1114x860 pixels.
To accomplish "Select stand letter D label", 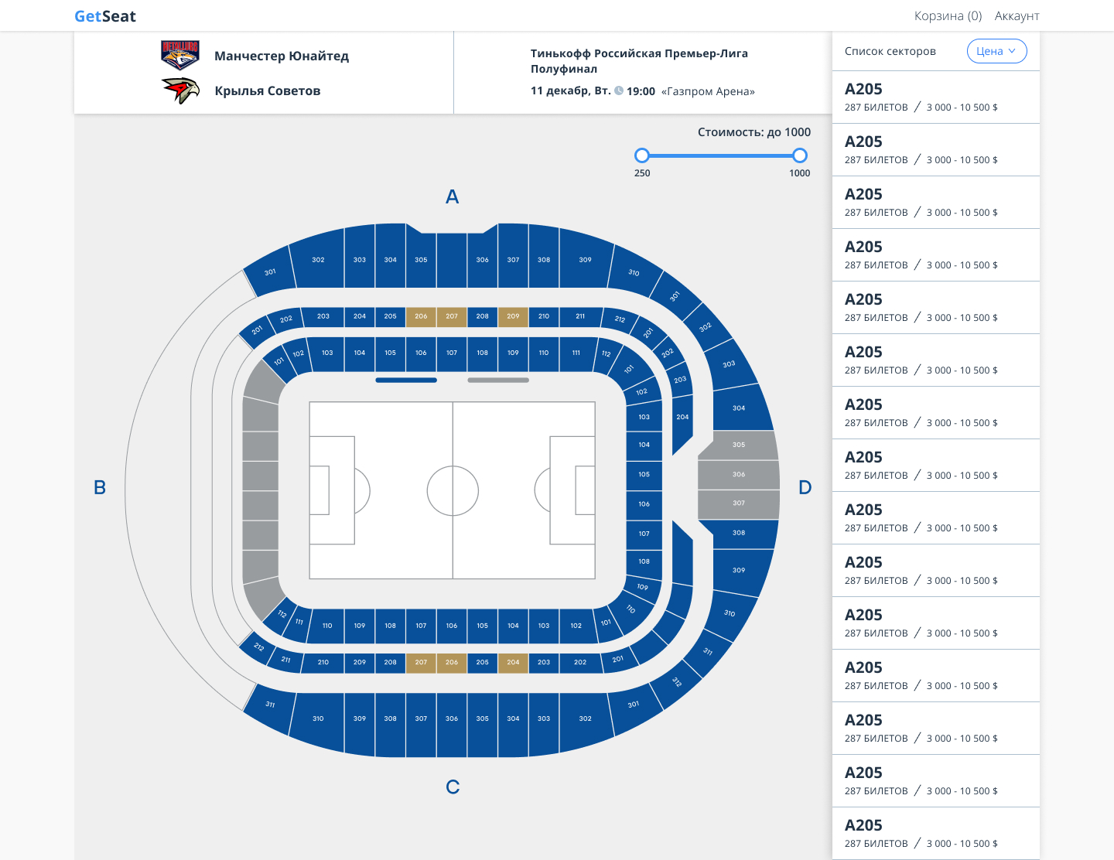I will 805,487.
